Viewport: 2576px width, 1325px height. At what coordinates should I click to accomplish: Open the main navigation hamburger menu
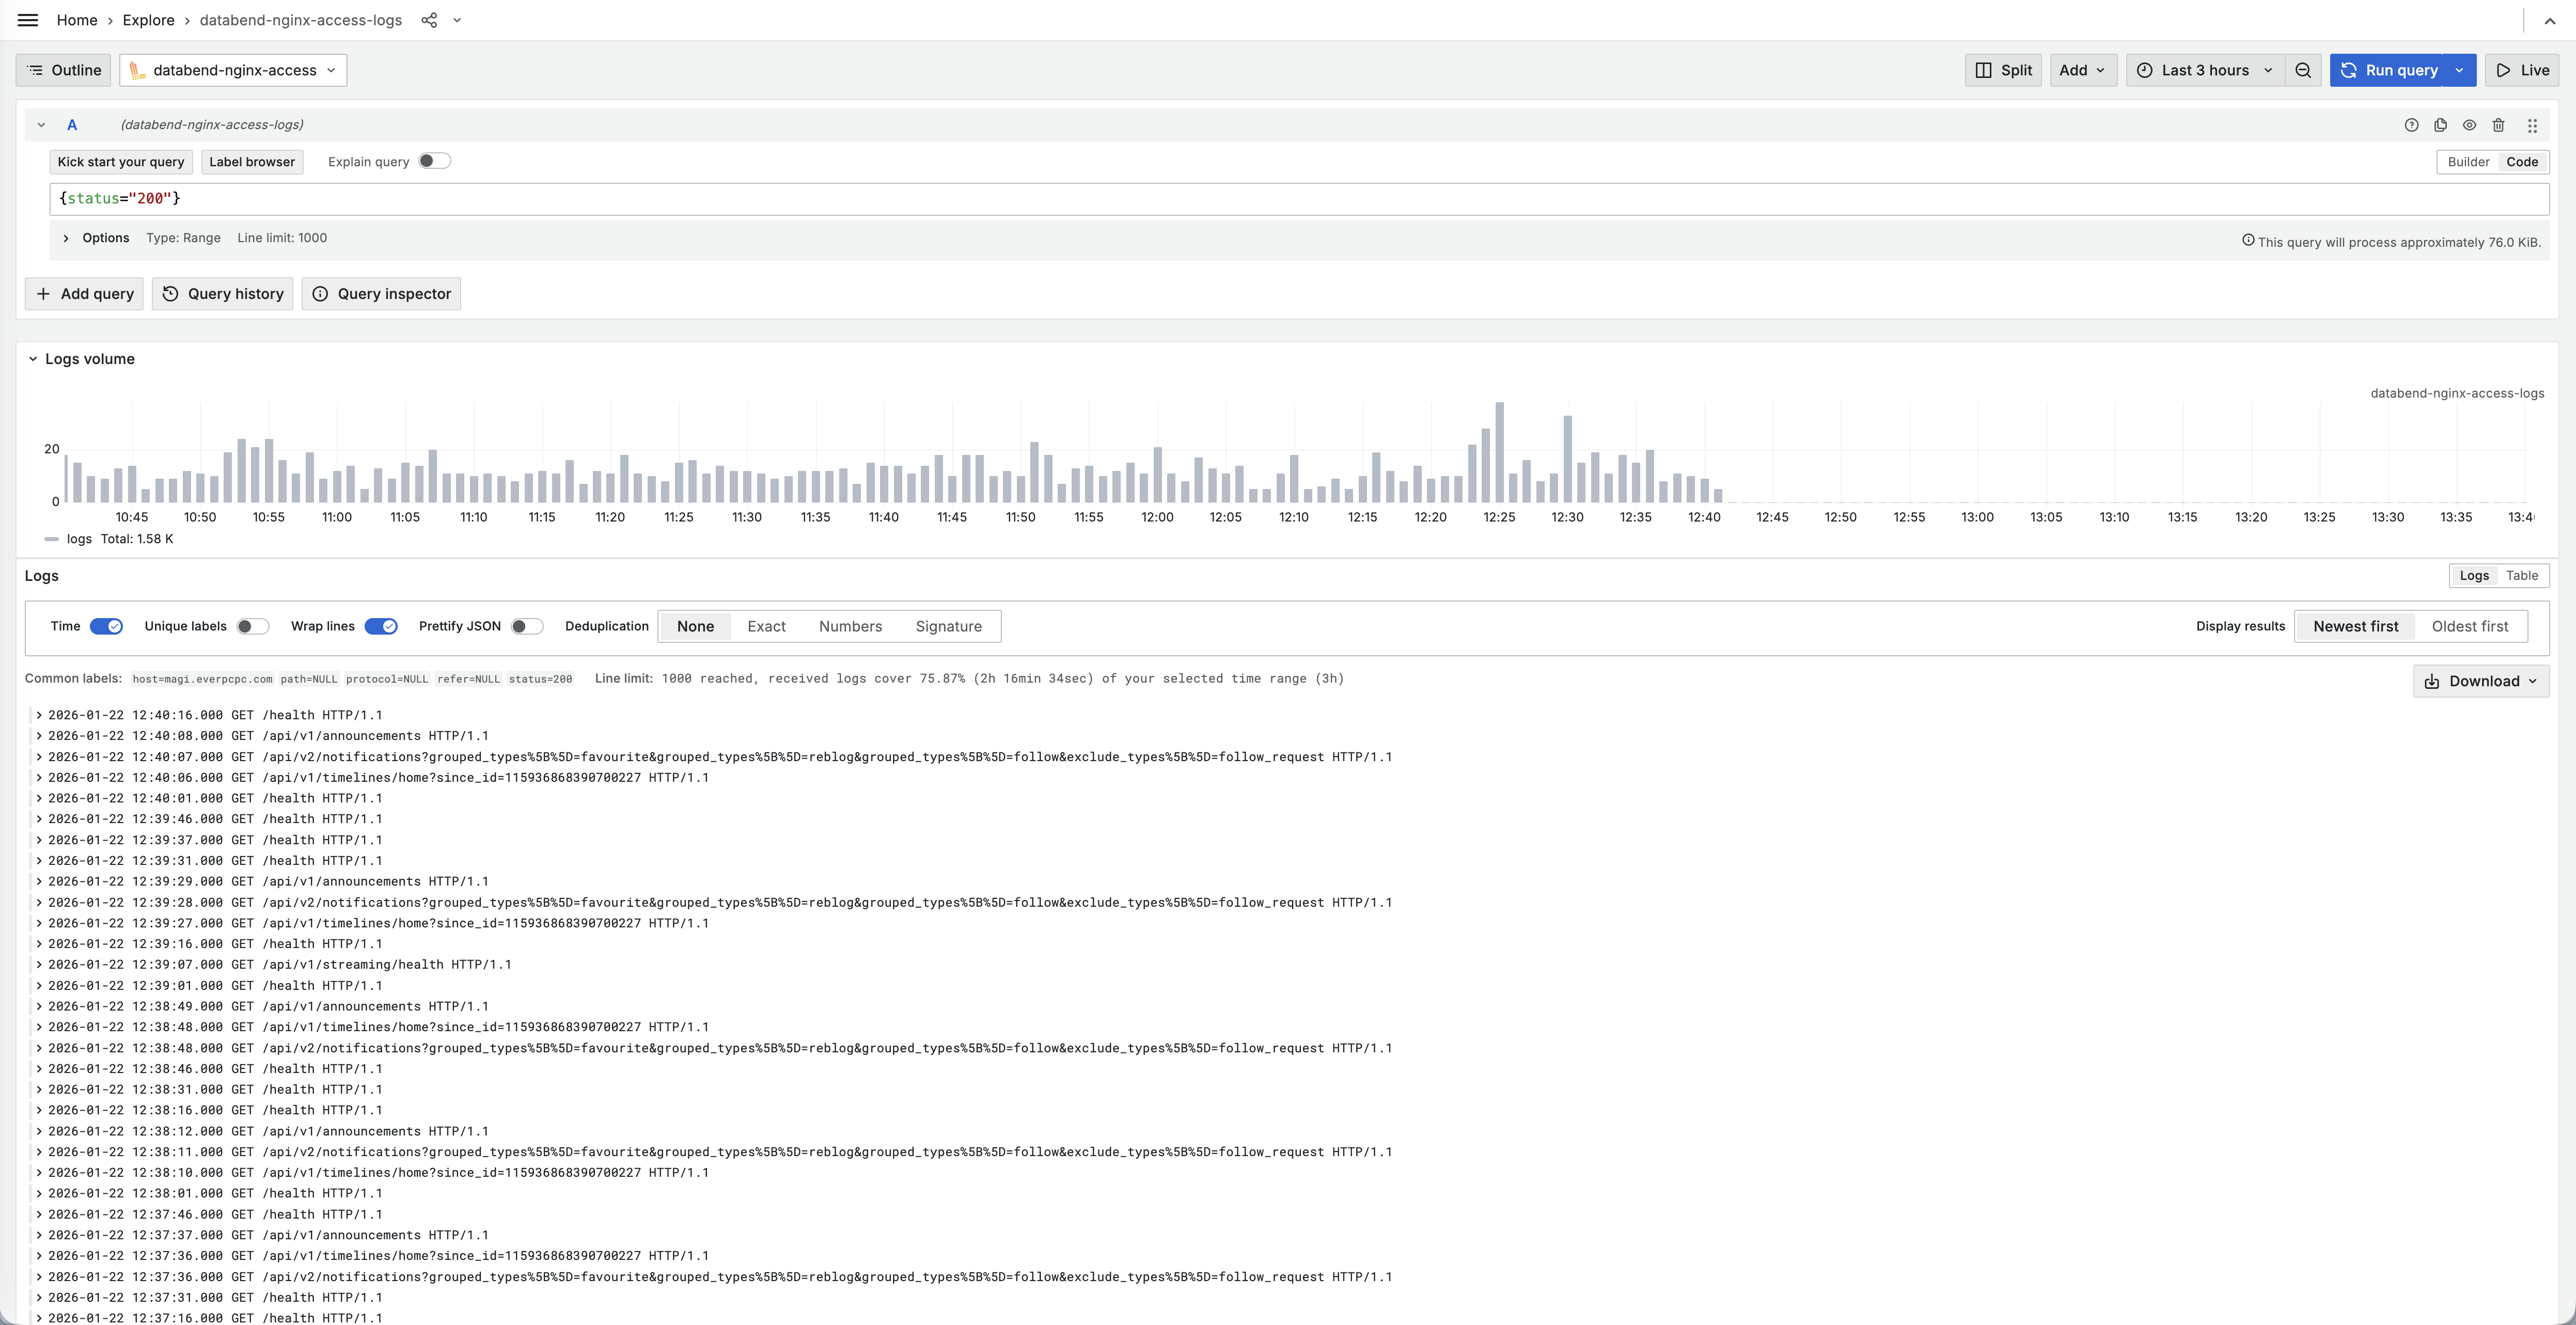[27, 20]
